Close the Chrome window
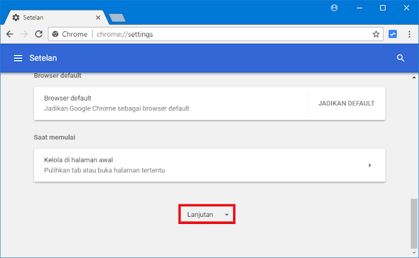Viewport: 419px width, 258px height. (x=407, y=8)
